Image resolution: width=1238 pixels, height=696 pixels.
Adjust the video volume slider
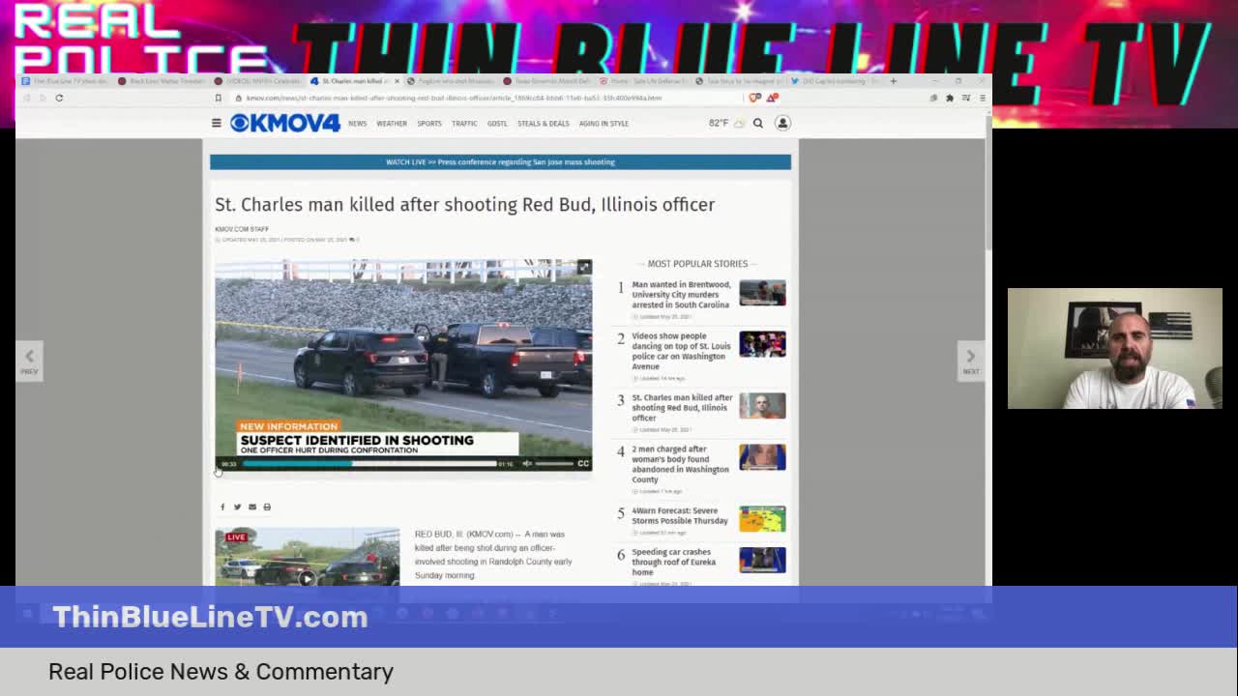(x=554, y=464)
